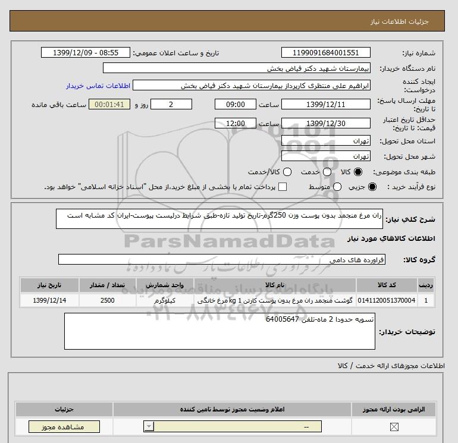The image size is (458, 443).
Task: Click delivery province field تهران
Action: (326, 141)
